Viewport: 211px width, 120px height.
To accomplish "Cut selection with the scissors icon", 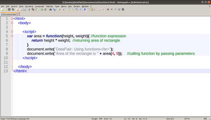I will 29,10.
